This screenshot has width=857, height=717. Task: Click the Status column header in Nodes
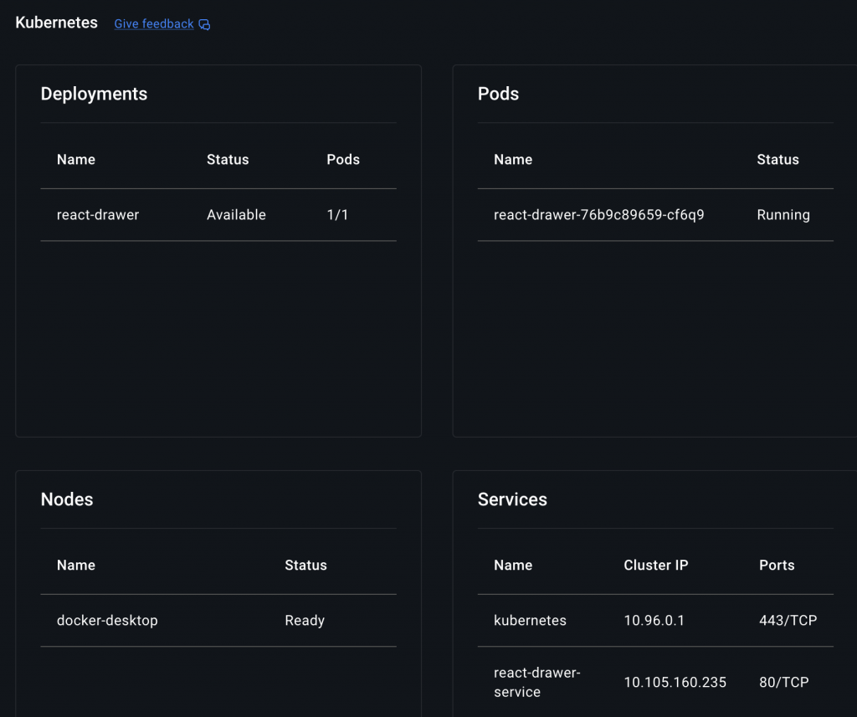305,566
